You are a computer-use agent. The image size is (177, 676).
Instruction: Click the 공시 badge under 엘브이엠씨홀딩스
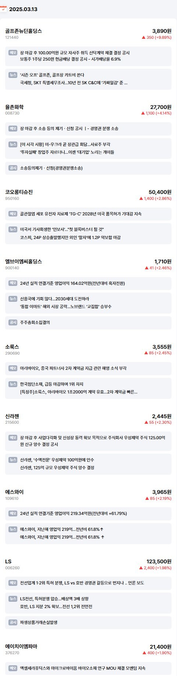pos(13,322)
